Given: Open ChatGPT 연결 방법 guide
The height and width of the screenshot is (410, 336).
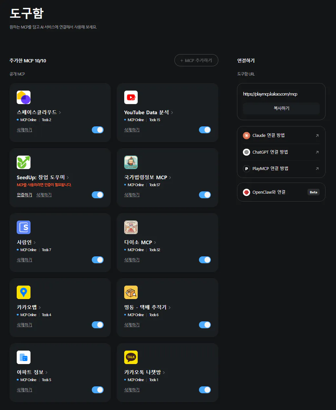Looking at the screenshot, I should pyautogui.click(x=281, y=152).
